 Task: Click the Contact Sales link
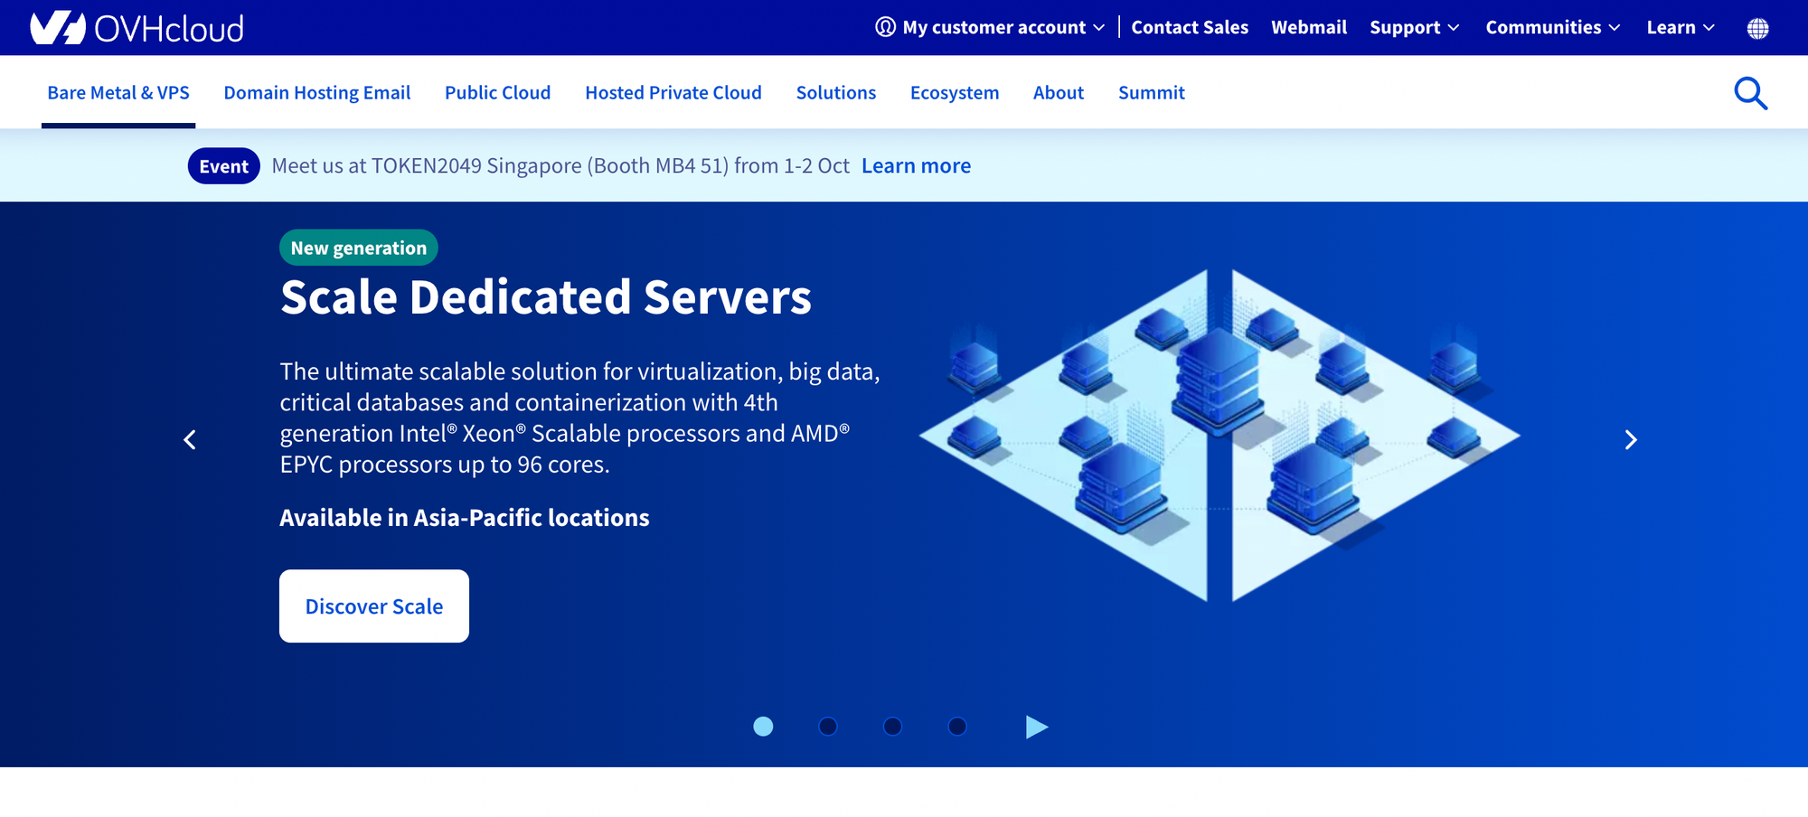click(x=1190, y=27)
